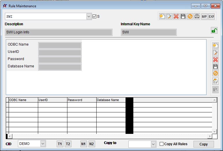Click the green unlock padlock icon
The image size is (223, 151).
[214, 30]
